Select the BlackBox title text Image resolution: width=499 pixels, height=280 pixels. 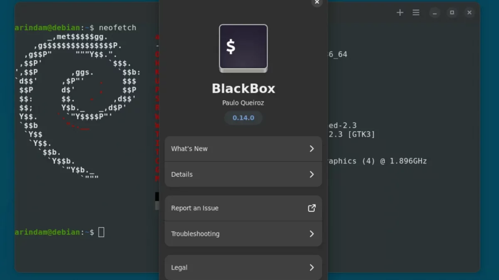point(243,88)
